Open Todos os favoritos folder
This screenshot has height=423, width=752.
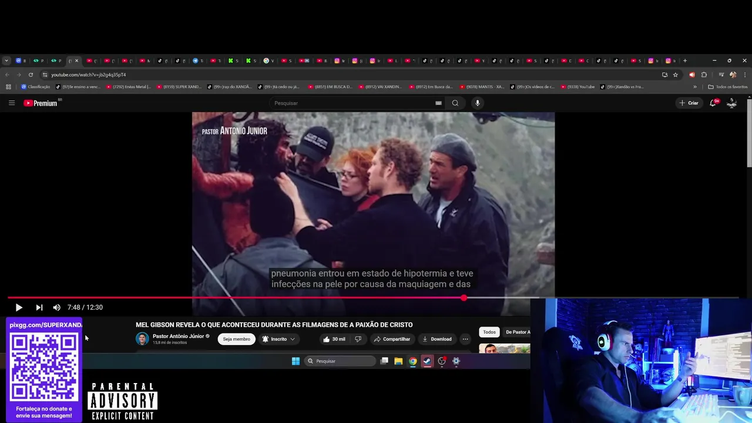coord(728,87)
